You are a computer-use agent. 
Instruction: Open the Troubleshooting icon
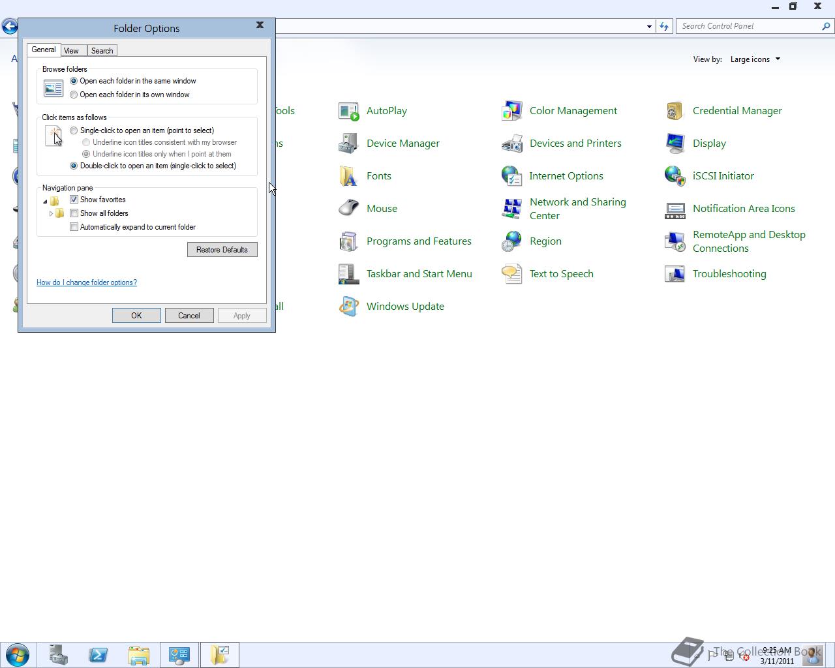point(675,274)
